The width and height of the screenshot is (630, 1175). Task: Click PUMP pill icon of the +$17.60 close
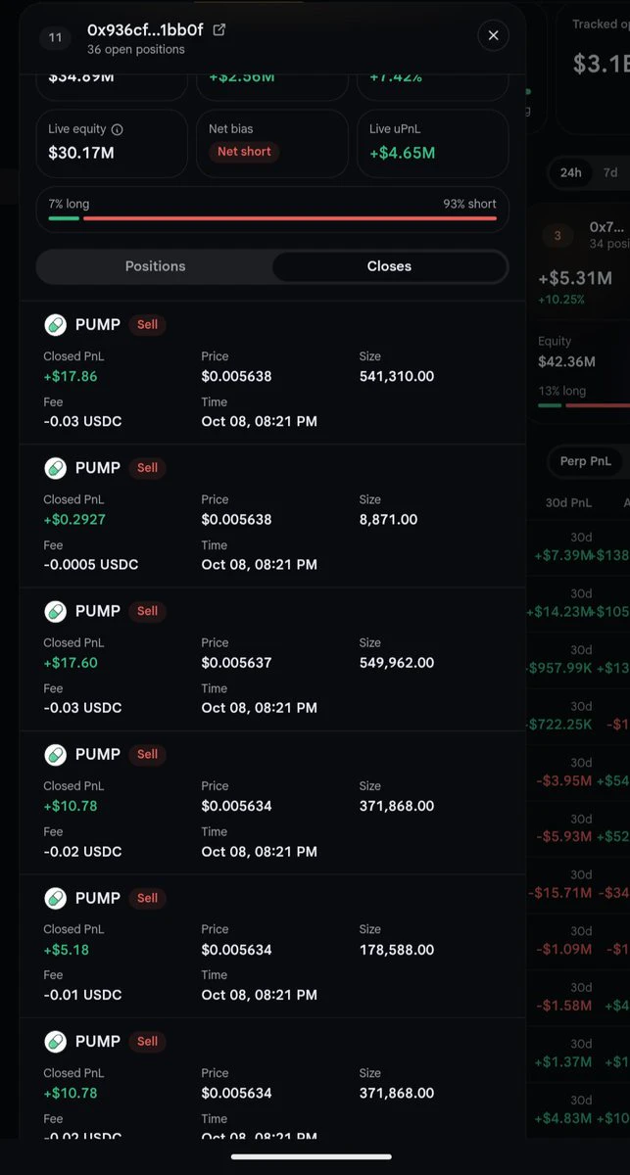tap(56, 611)
